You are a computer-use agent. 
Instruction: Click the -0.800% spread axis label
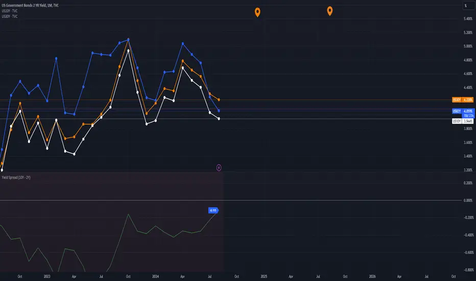[x=468, y=270]
